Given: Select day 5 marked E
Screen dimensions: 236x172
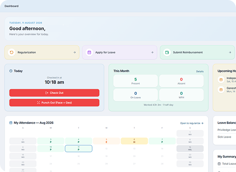Looking at the screenshot, I should (x=106, y=141).
